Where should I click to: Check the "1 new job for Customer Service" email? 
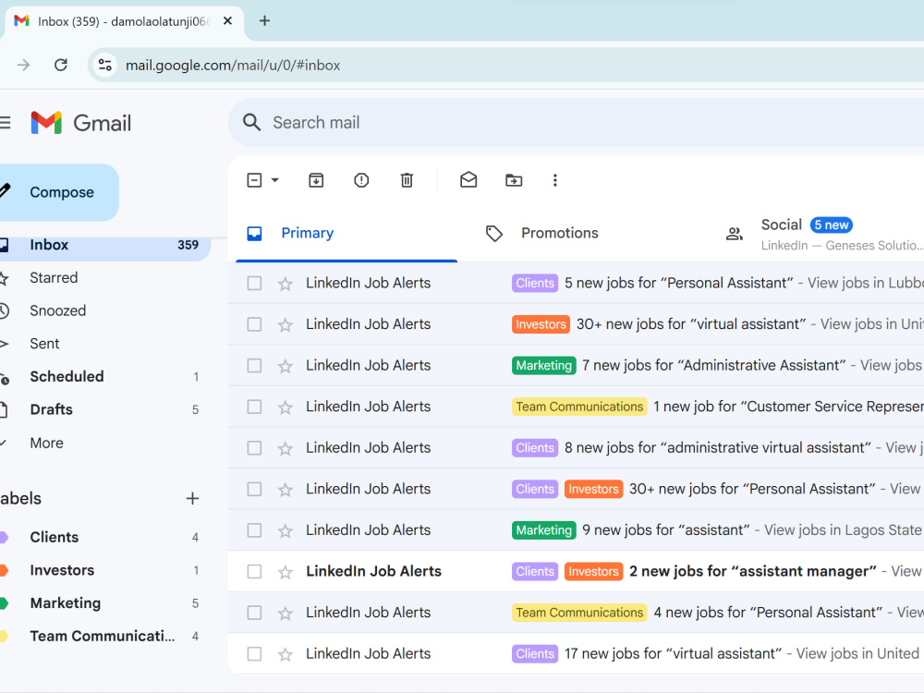pos(254,407)
